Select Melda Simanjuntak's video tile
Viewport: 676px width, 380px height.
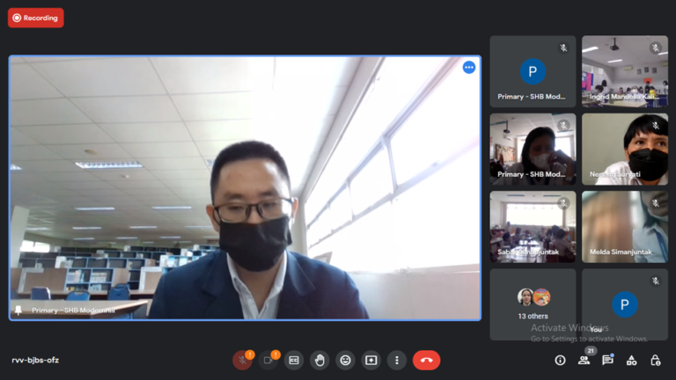[624, 226]
